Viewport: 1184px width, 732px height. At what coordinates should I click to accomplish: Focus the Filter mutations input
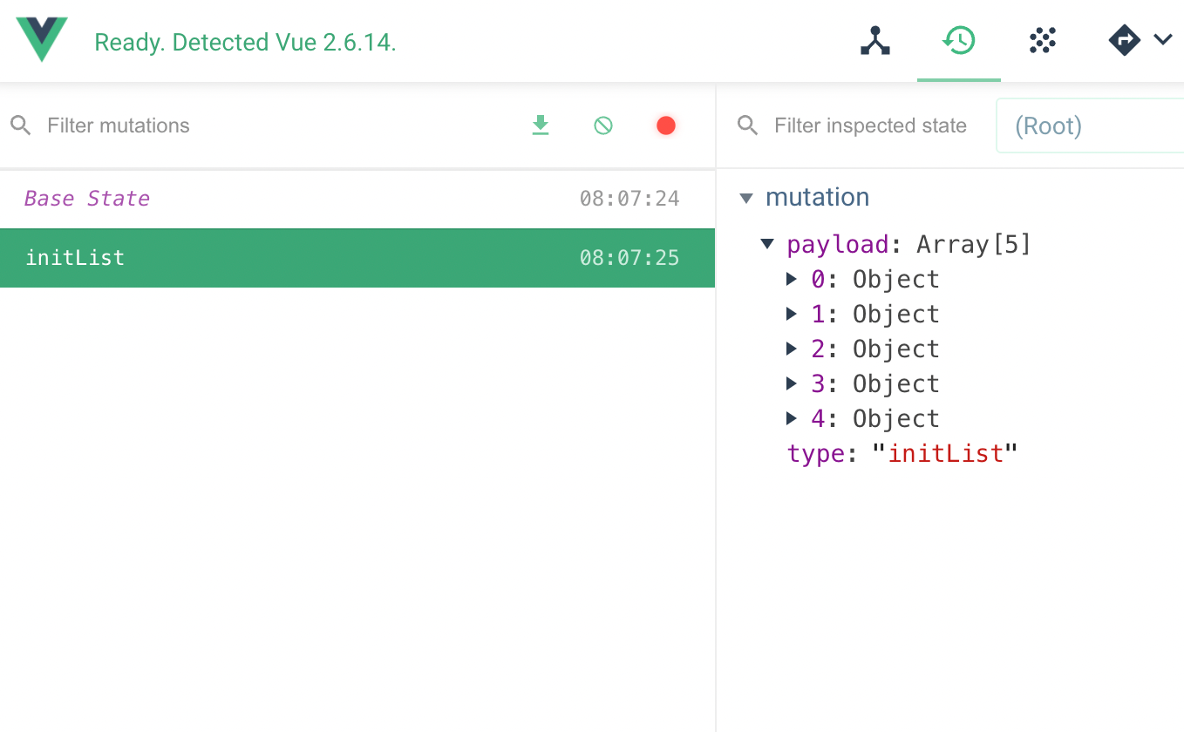pyautogui.click(x=262, y=125)
